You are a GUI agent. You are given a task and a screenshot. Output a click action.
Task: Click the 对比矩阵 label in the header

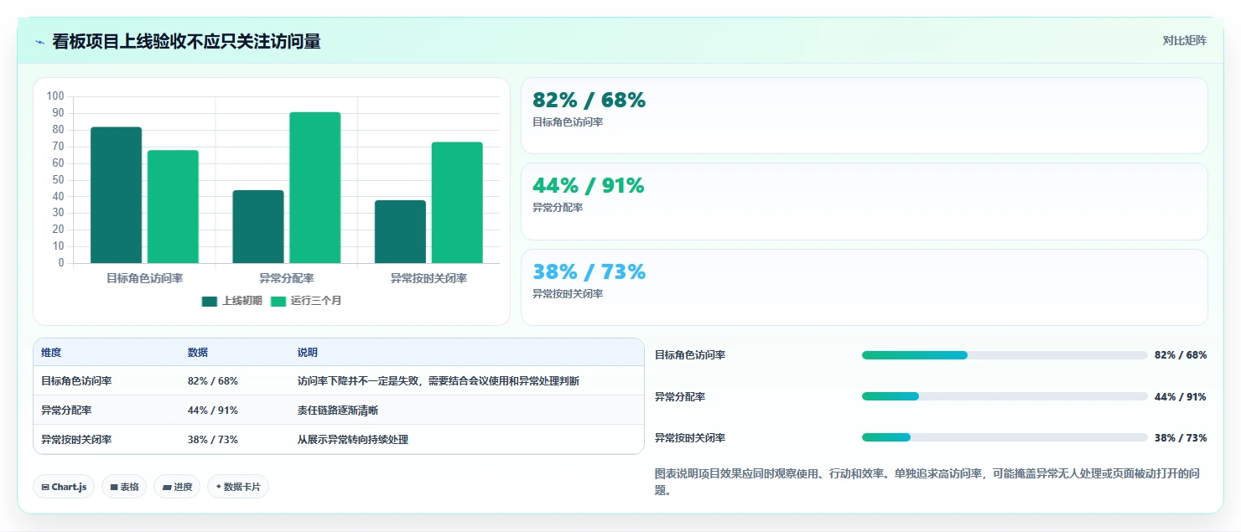tap(1184, 41)
